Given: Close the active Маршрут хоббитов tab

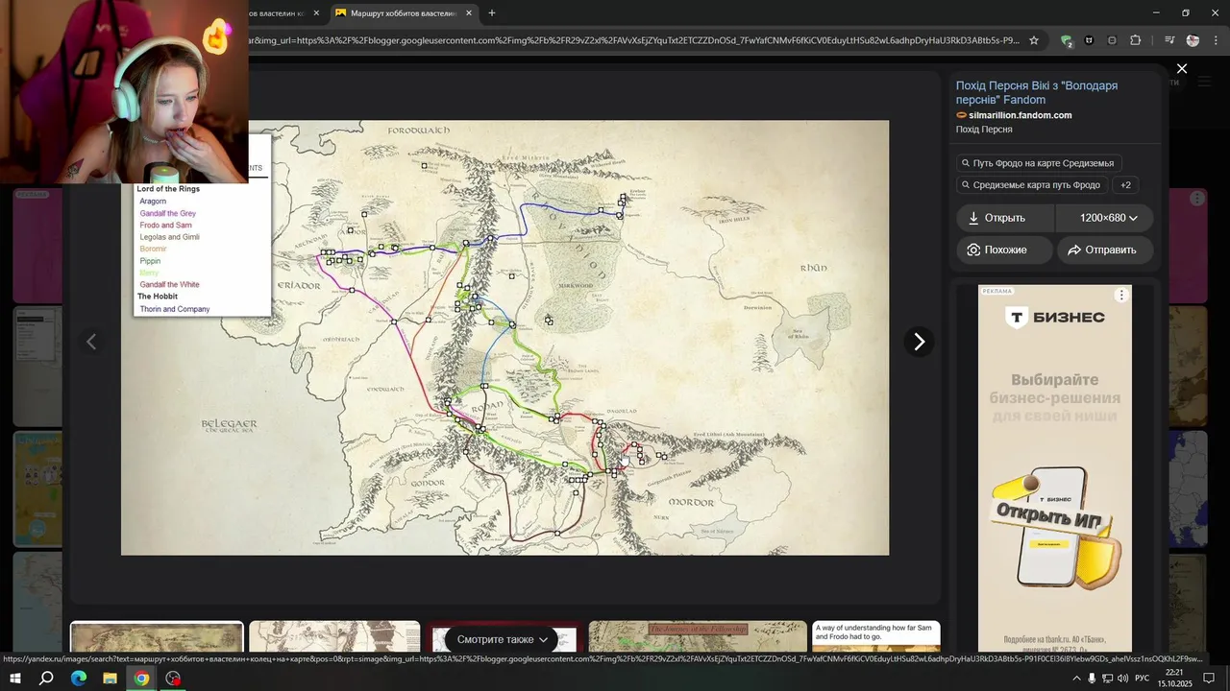Looking at the screenshot, I should click(469, 13).
